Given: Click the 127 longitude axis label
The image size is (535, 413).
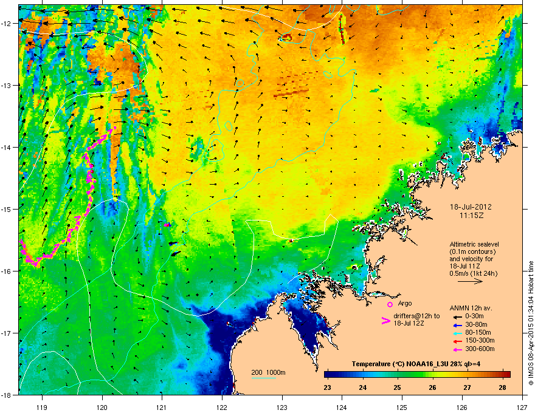Looking at the screenshot, I should [x=522, y=407].
